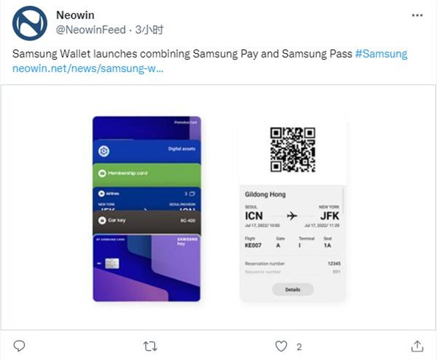Click the share upload icon
Viewport: 441px width, 361px height.
click(417, 346)
